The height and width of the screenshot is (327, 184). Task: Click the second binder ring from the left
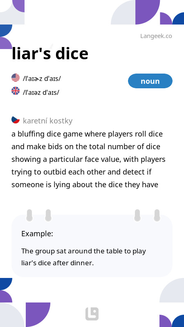[48, 215]
